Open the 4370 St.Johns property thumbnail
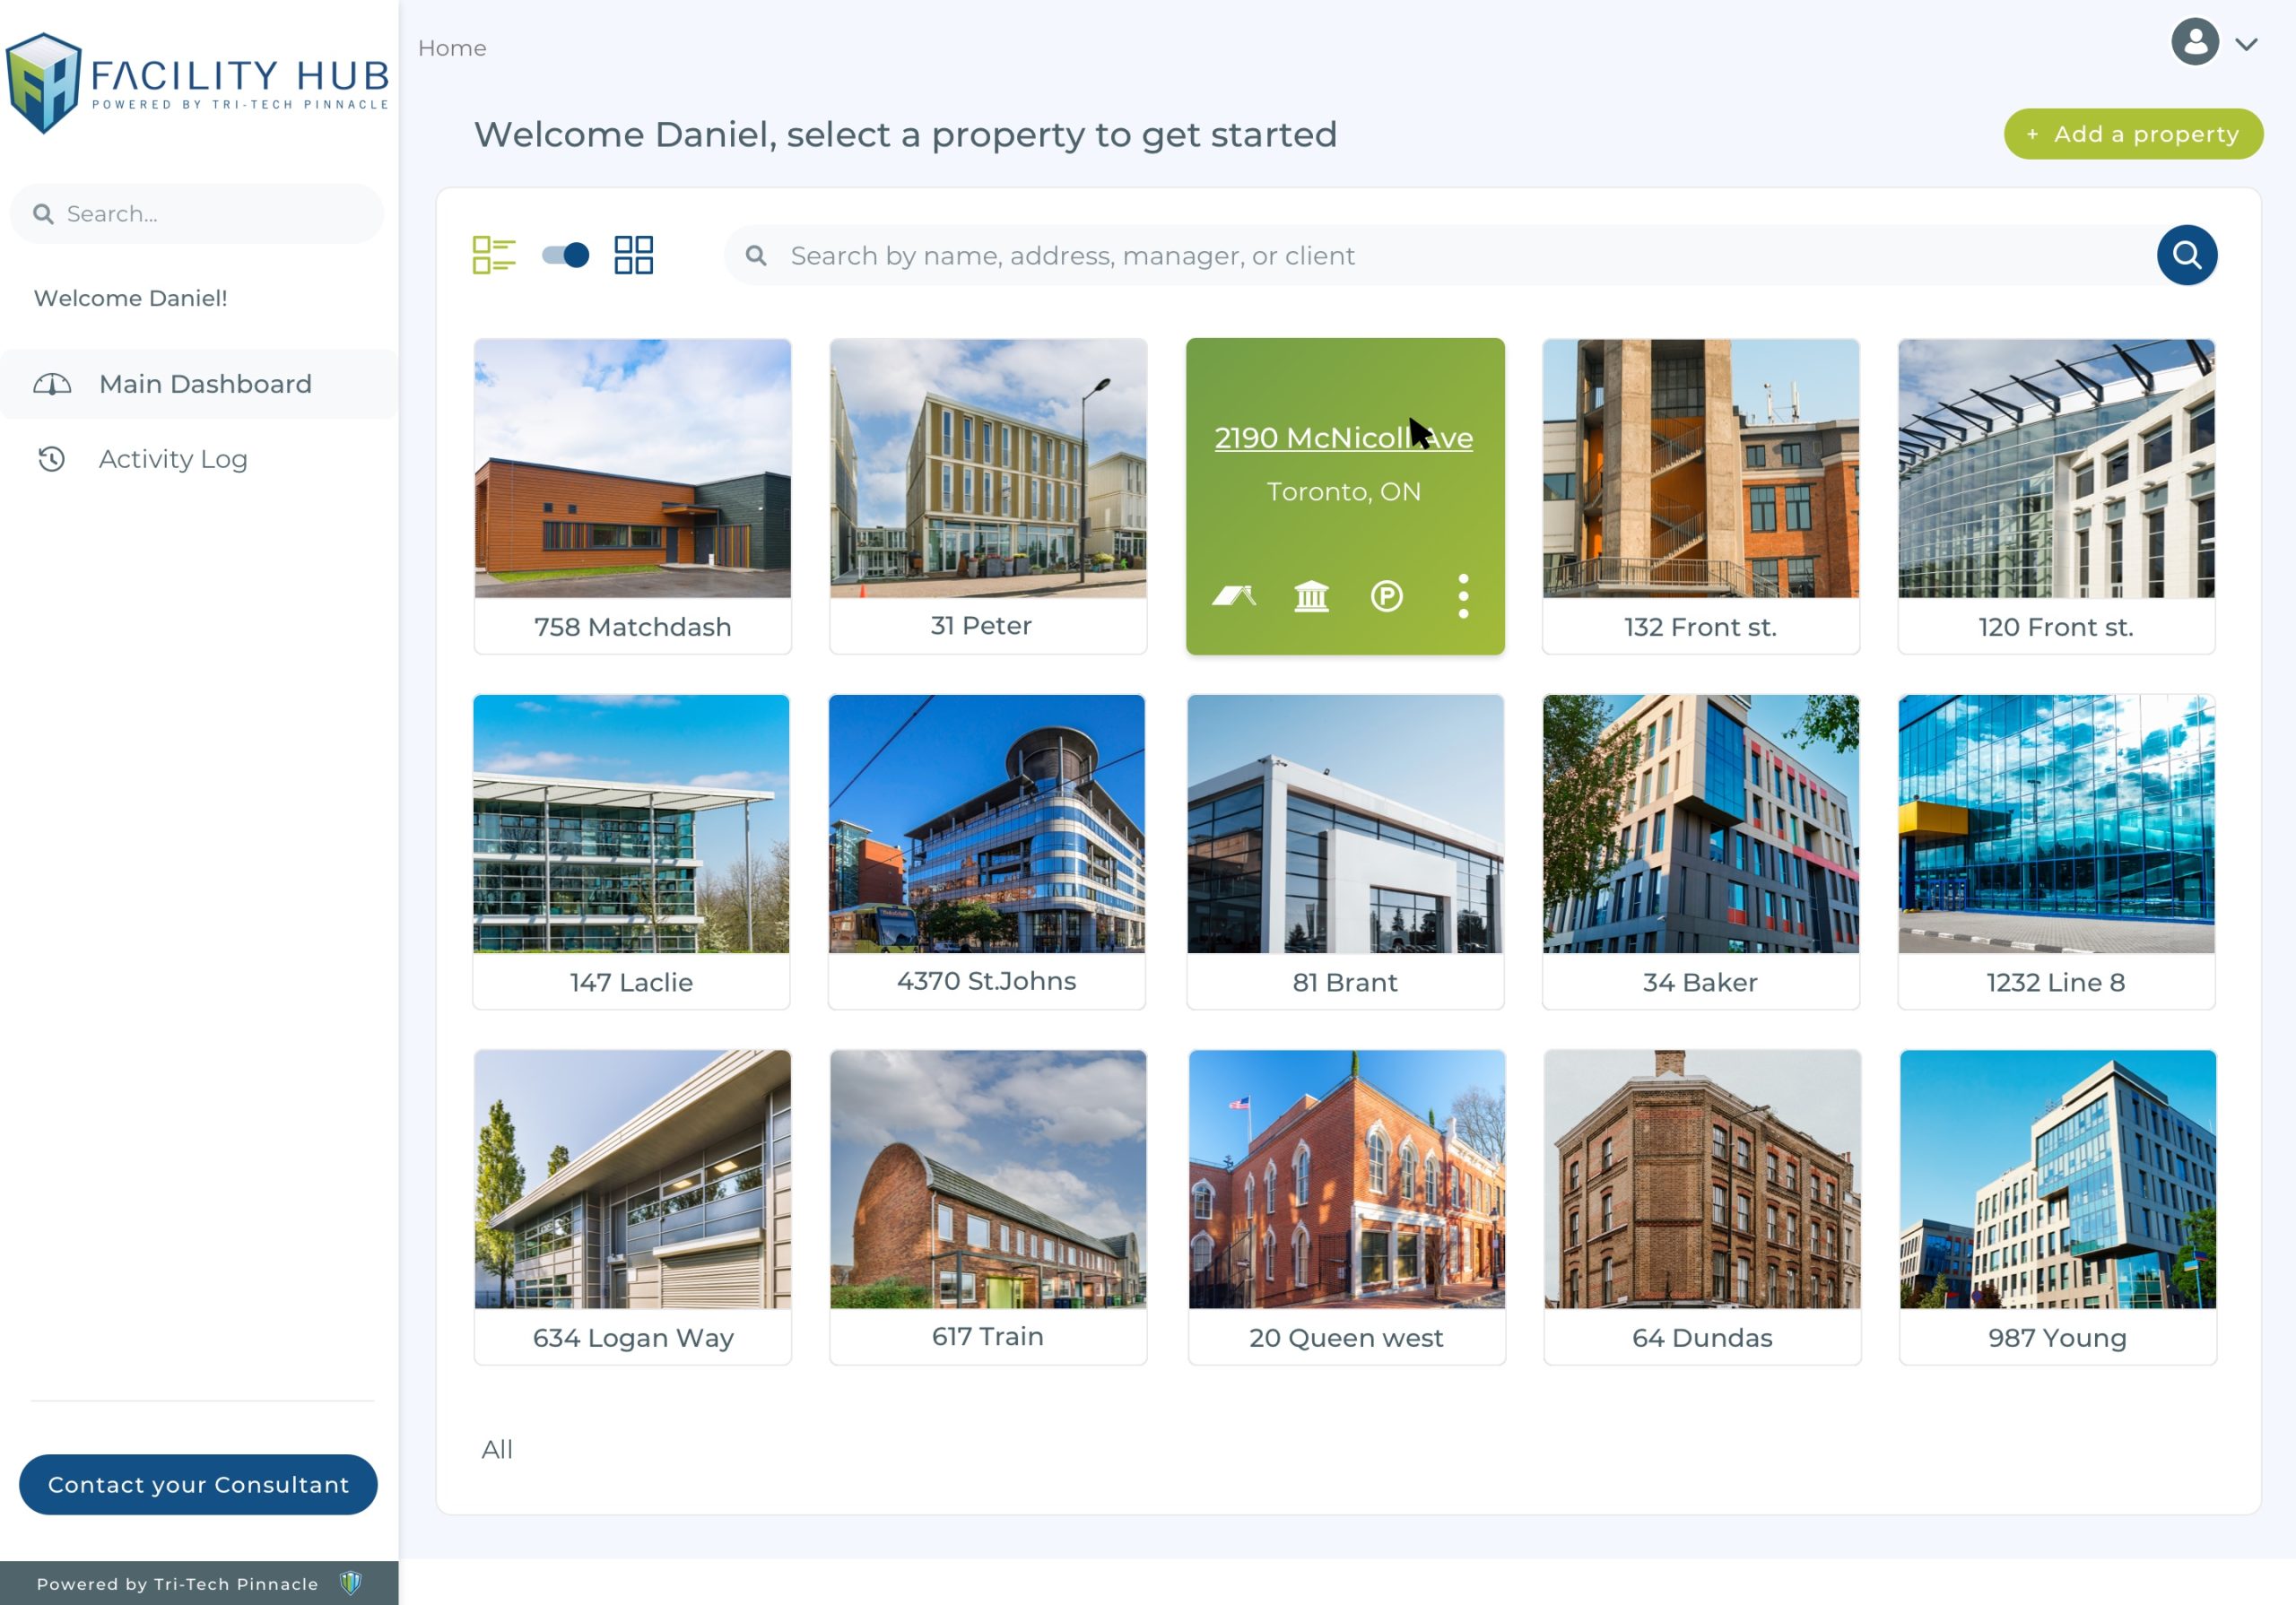 point(987,824)
